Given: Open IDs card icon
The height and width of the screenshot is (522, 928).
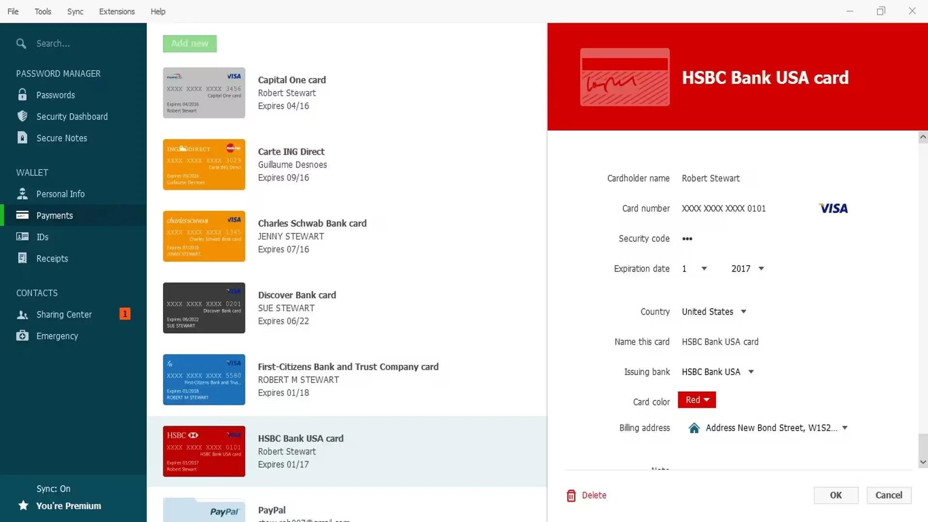Looking at the screenshot, I should click(22, 236).
